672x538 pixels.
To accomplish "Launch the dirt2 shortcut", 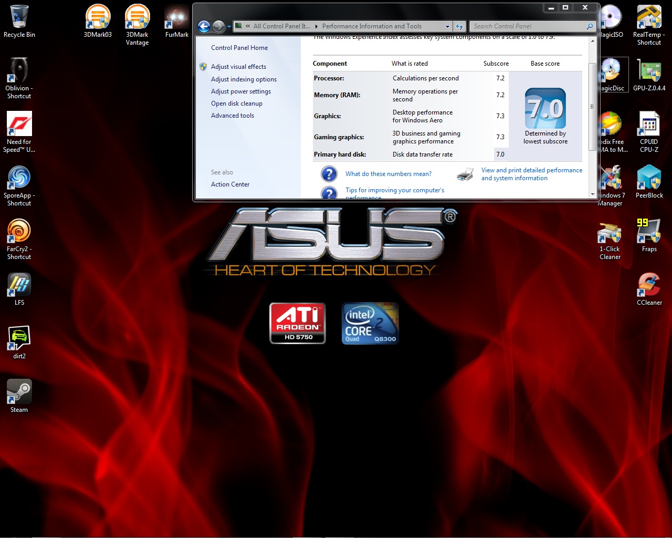I will 19,343.
